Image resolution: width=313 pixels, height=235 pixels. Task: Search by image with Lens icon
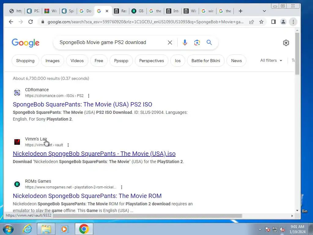[x=197, y=43]
